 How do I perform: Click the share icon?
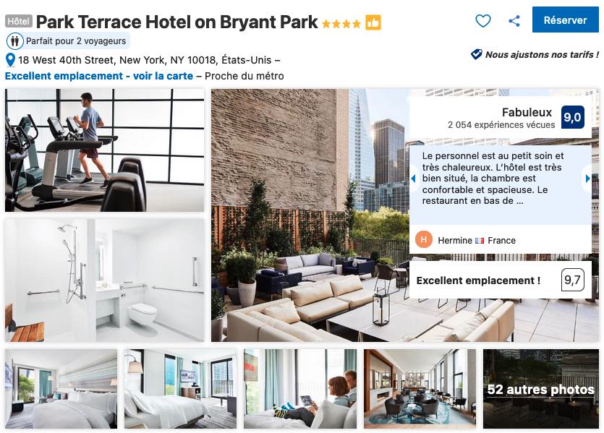tap(514, 21)
